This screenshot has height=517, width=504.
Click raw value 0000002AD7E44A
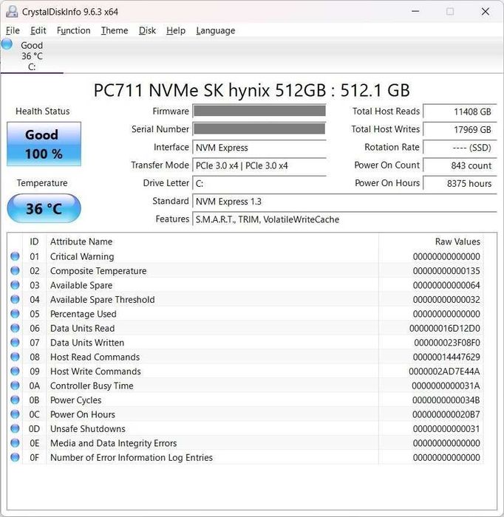(x=444, y=372)
